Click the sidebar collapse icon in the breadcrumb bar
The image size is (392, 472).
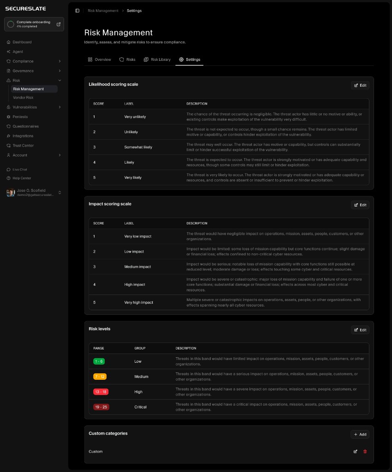77,11
